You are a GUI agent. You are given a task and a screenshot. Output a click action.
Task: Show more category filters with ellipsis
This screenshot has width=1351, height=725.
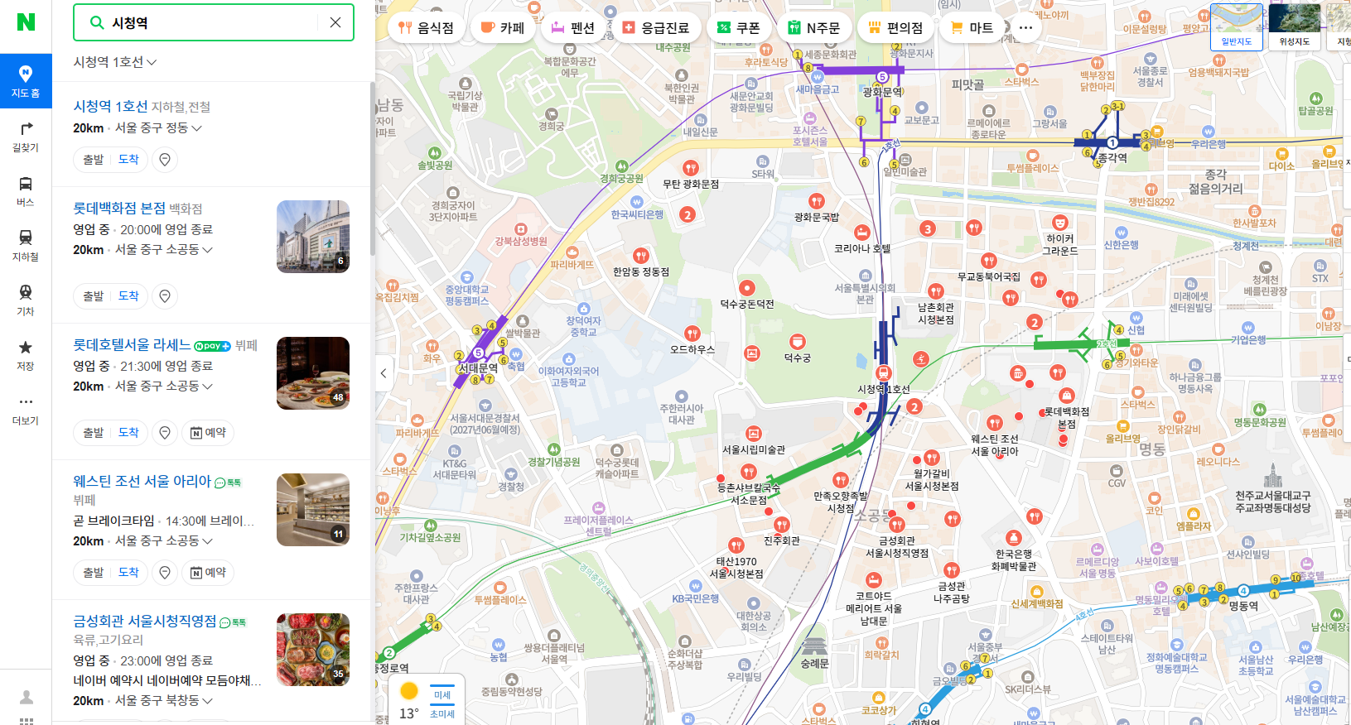(x=1025, y=27)
